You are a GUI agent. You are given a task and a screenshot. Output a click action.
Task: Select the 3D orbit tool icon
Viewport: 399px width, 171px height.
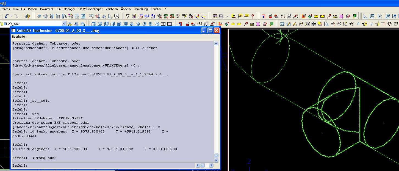coord(104,16)
